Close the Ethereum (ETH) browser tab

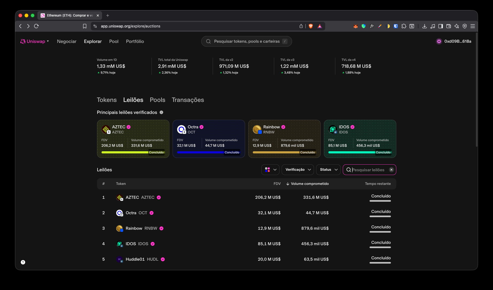click(x=98, y=15)
